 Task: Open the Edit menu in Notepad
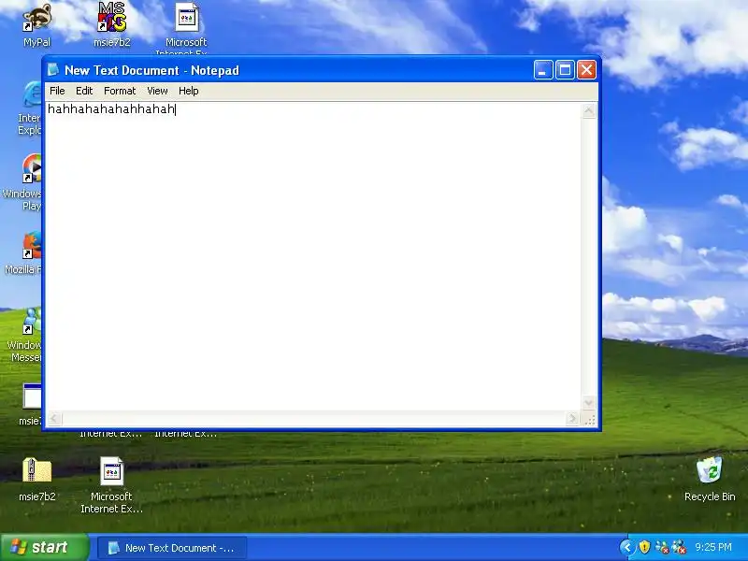[84, 91]
